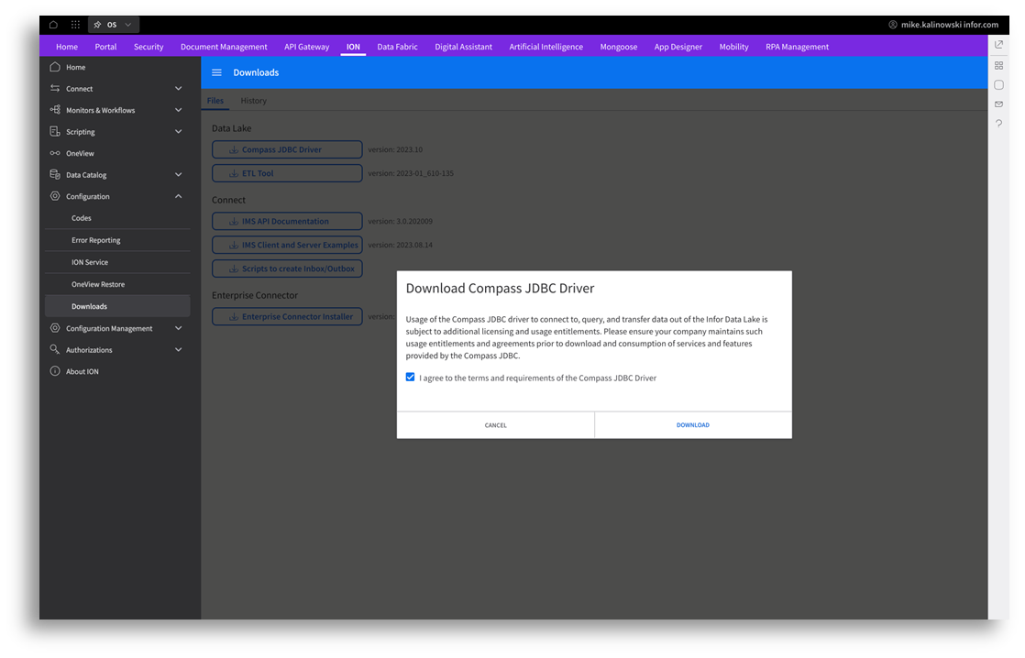Expand Monitors & Workflows chevron
This screenshot has width=1025, height=658.
point(179,110)
